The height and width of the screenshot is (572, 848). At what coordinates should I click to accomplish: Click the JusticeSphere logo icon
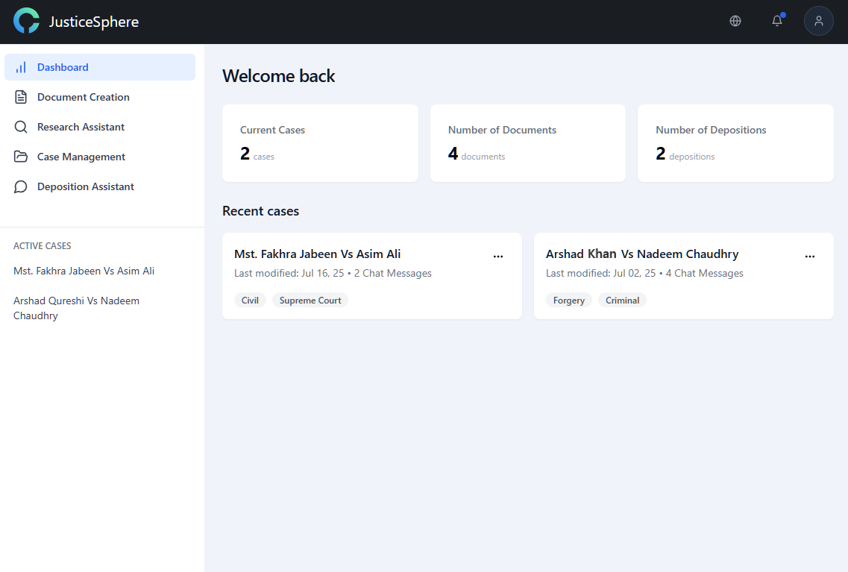click(x=26, y=21)
